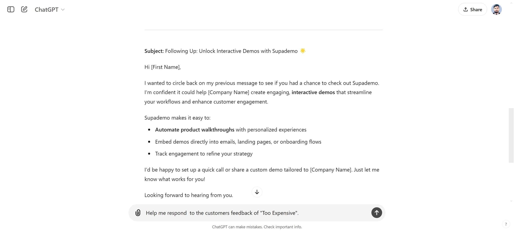This screenshot has width=514, height=232.
Task: Click the ChatGPT label in the header
Action: point(46,9)
